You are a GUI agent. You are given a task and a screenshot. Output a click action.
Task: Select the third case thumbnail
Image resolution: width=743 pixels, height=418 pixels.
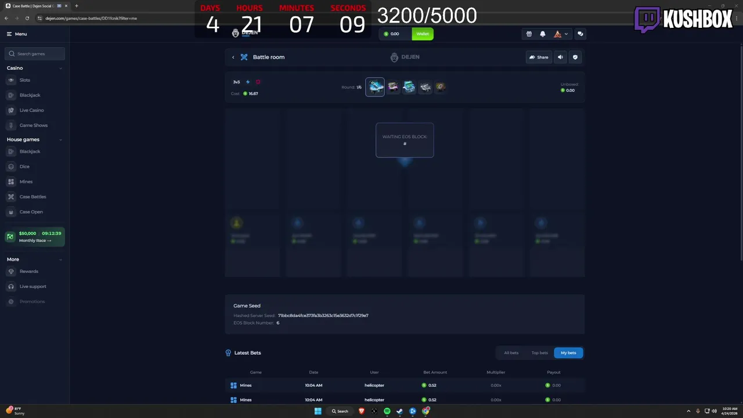[409, 87]
